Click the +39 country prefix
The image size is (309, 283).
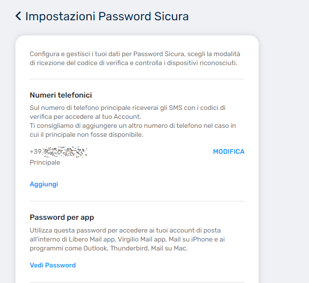[36, 151]
